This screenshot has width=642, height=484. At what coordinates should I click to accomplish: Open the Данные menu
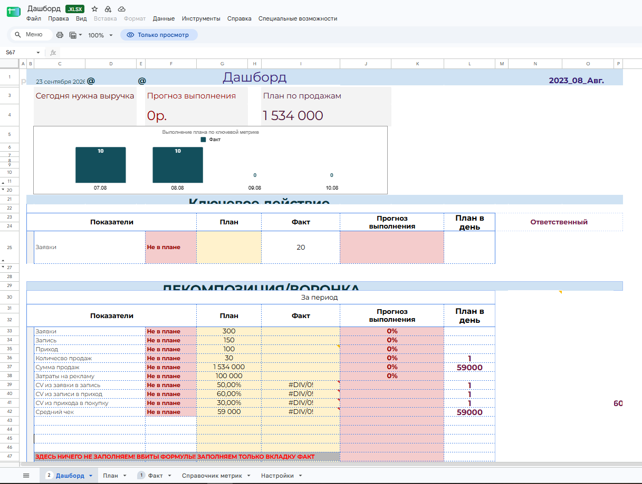tap(164, 18)
